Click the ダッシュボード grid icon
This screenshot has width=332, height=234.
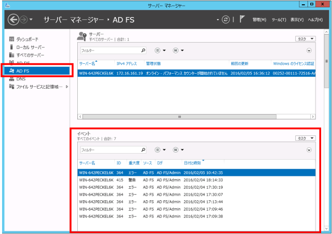pos(11,39)
